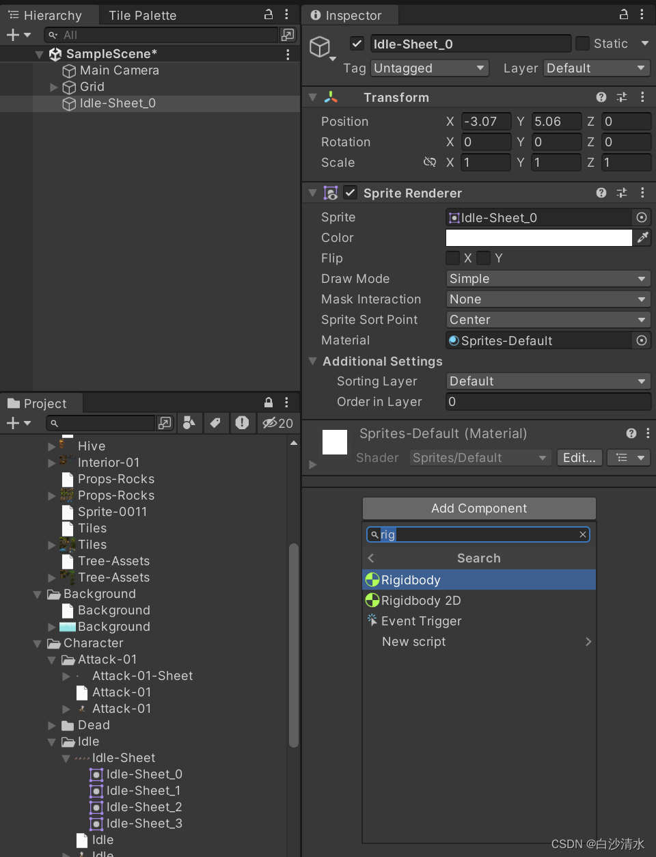Viewport: 656px width, 857px height.
Task: Click the scale constraint link icon in Transform
Action: 430,163
